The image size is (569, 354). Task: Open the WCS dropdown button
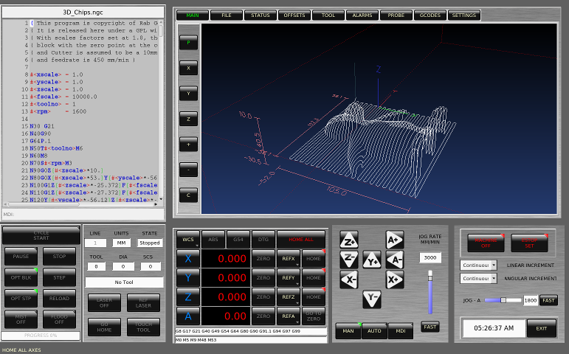point(189,239)
